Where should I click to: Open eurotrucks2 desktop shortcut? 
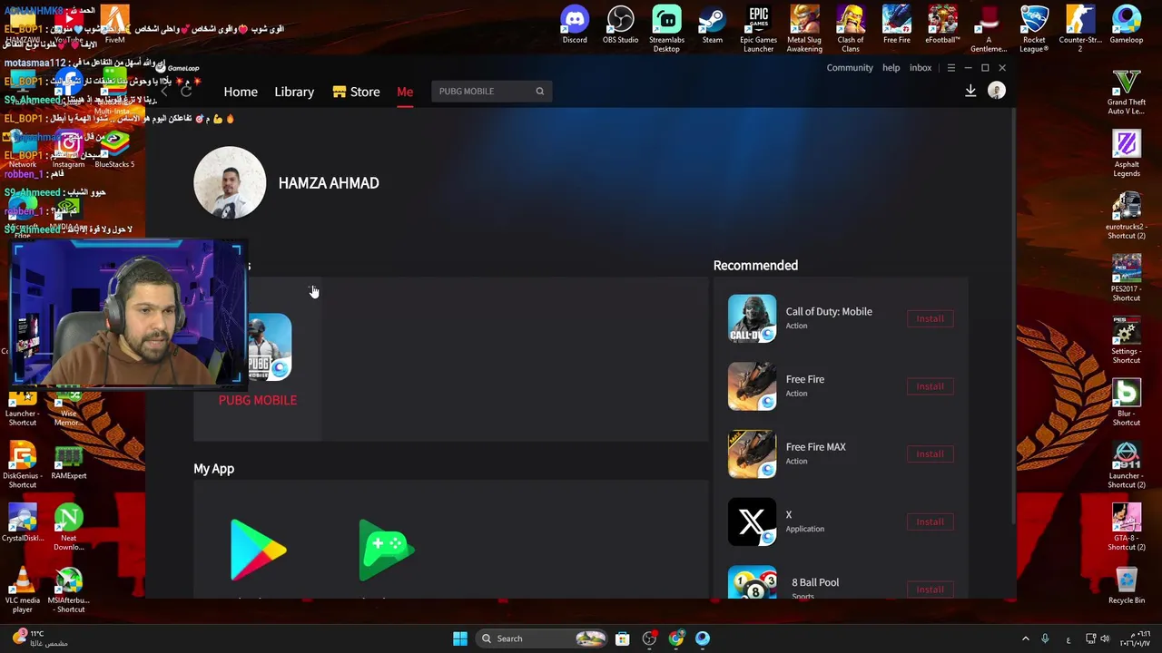(x=1127, y=217)
